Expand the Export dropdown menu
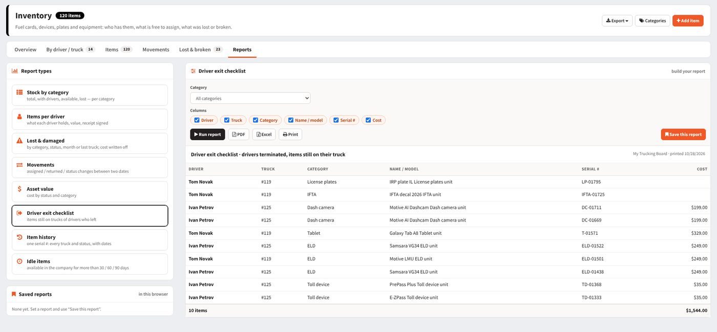The image size is (717, 332). pyautogui.click(x=617, y=20)
